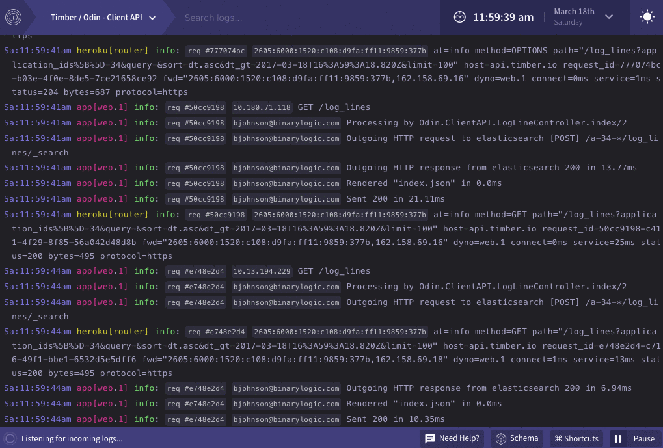The height and width of the screenshot is (448, 663).
Task: Open the March 18th date dropdown
Action: click(584, 17)
